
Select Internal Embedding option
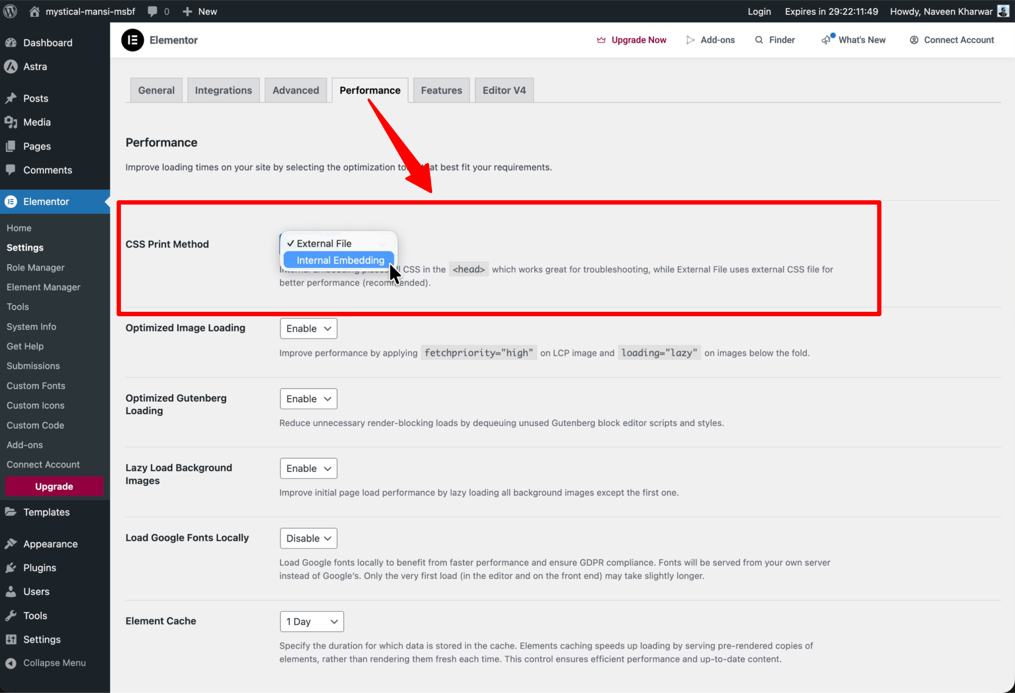340,260
